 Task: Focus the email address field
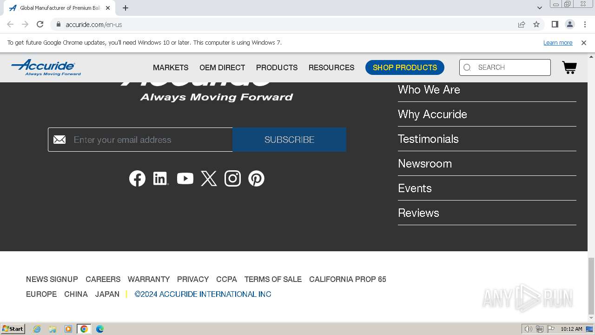[x=140, y=140]
